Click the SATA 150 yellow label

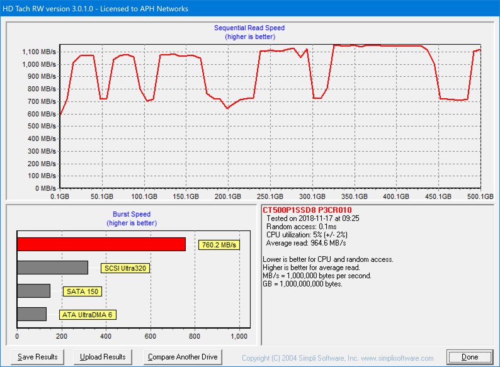click(81, 291)
